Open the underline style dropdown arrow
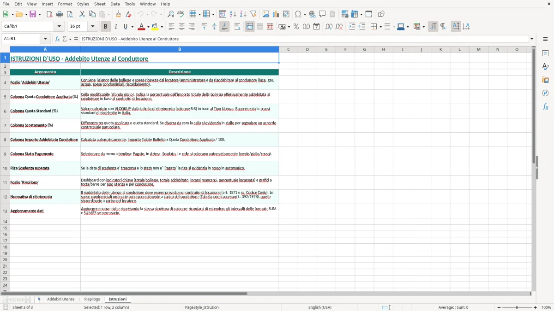Image resolution: width=554 pixels, height=311 pixels. coord(132,27)
